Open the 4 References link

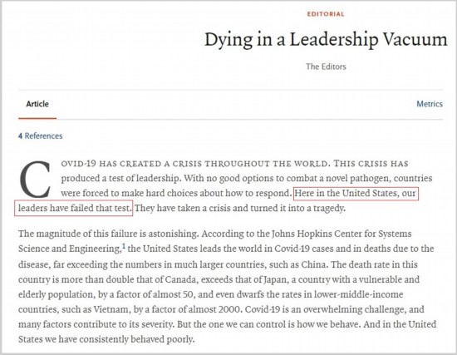click(40, 136)
